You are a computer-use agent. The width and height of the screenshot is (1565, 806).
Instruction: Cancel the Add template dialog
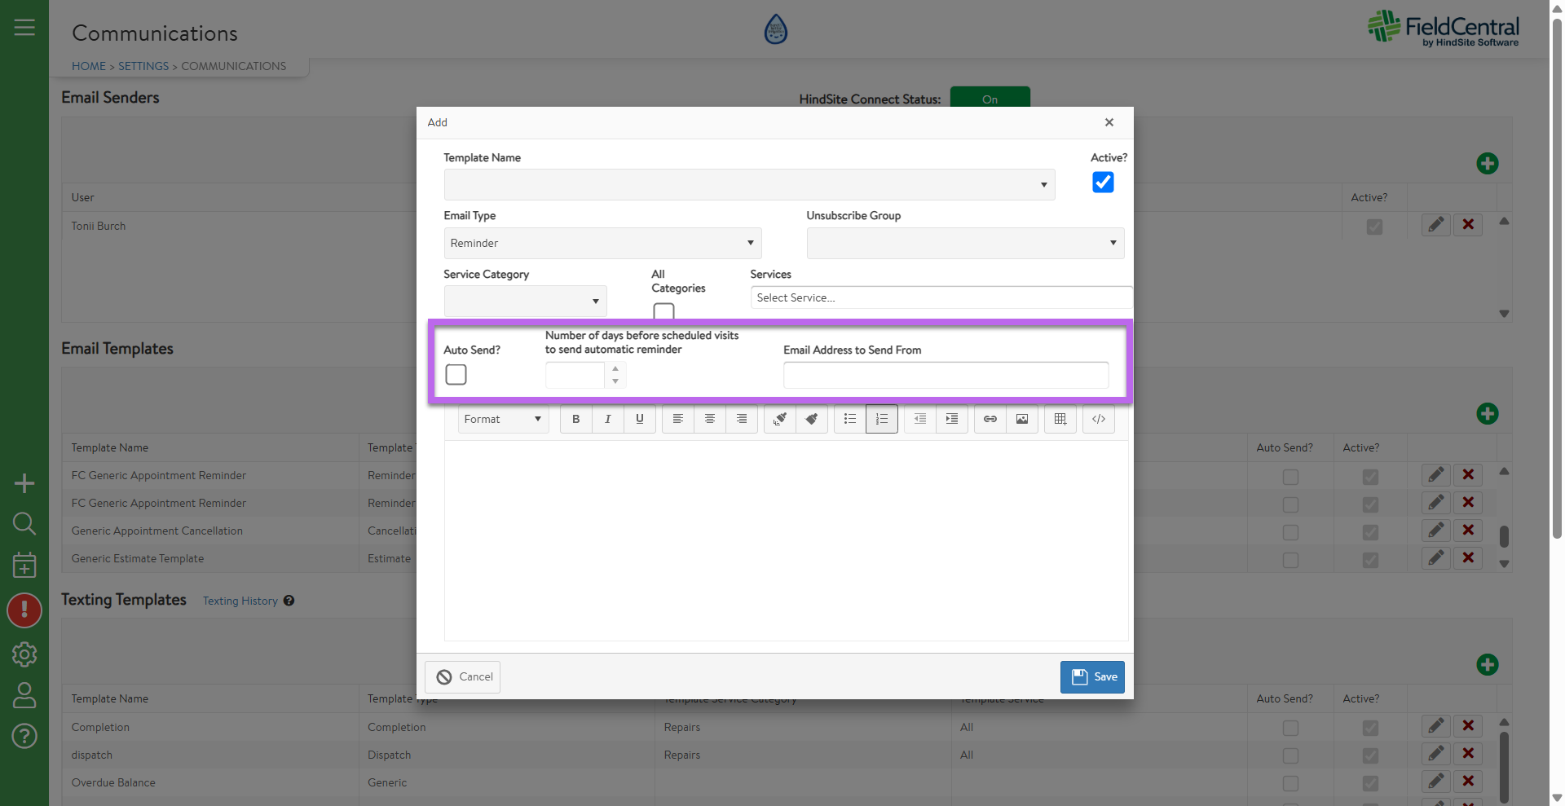click(463, 677)
